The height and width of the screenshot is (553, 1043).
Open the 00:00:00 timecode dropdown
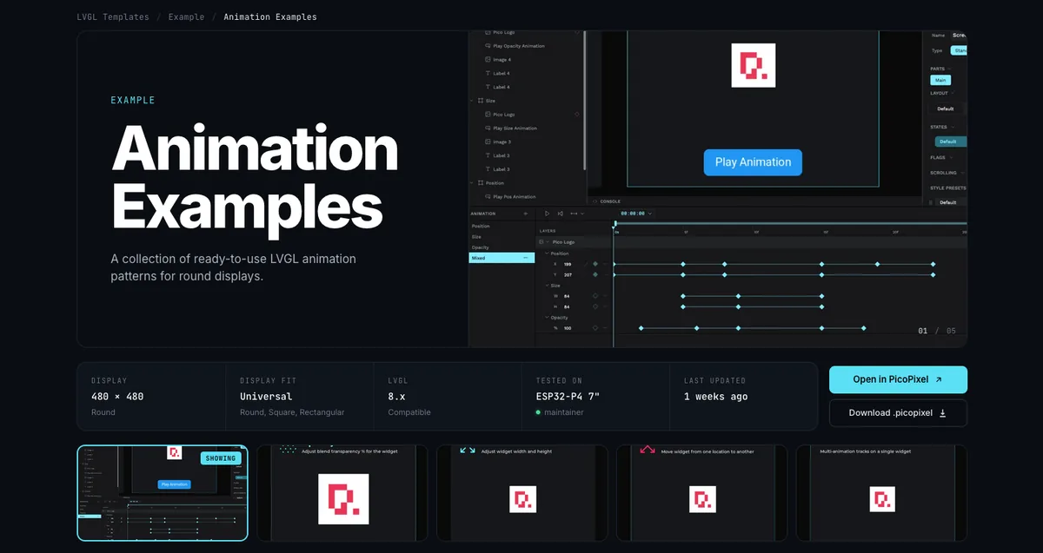tap(636, 214)
